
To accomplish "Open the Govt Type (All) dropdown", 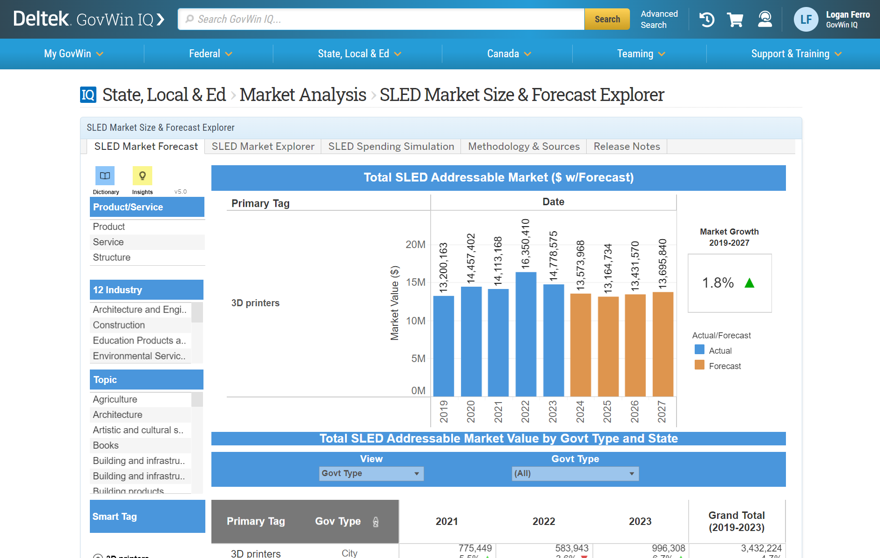I will [x=575, y=473].
